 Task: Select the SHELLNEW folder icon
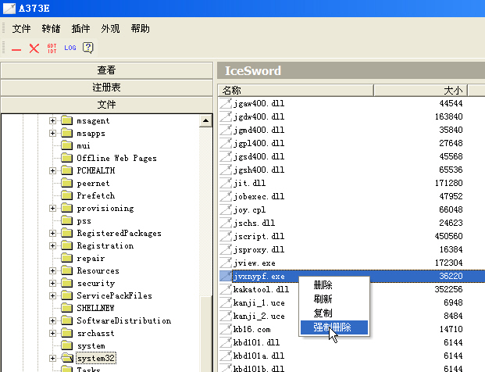[67, 308]
